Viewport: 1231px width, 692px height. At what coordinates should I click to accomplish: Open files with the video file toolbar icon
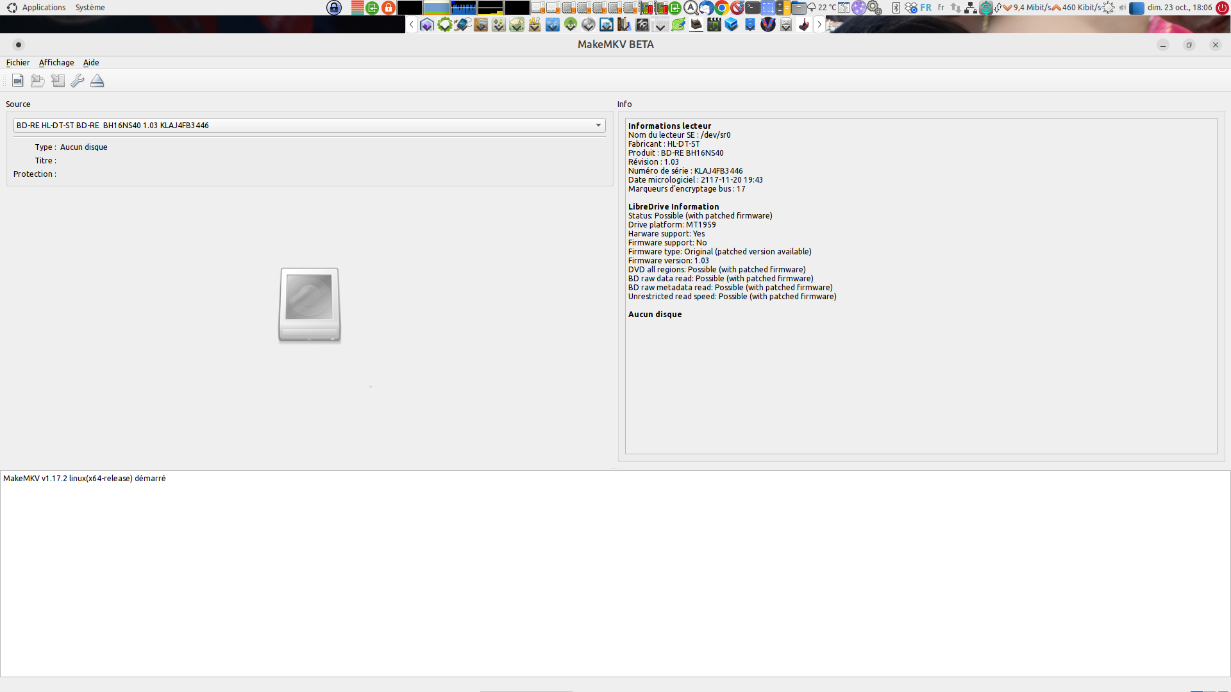click(x=18, y=81)
